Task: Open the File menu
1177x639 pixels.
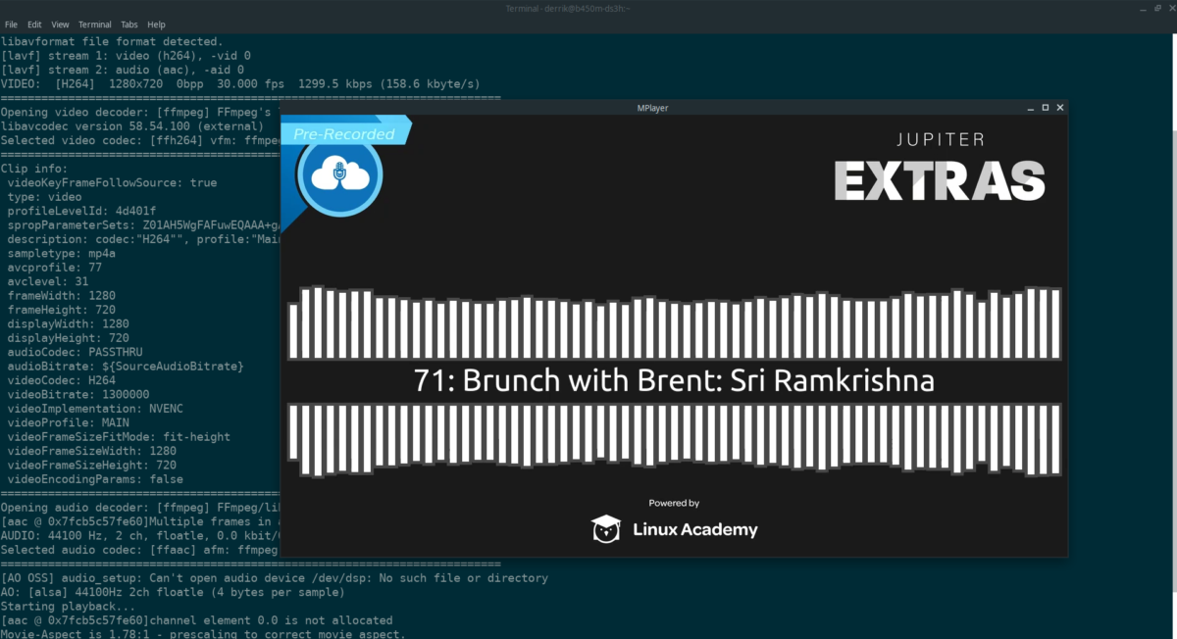Action: point(11,24)
